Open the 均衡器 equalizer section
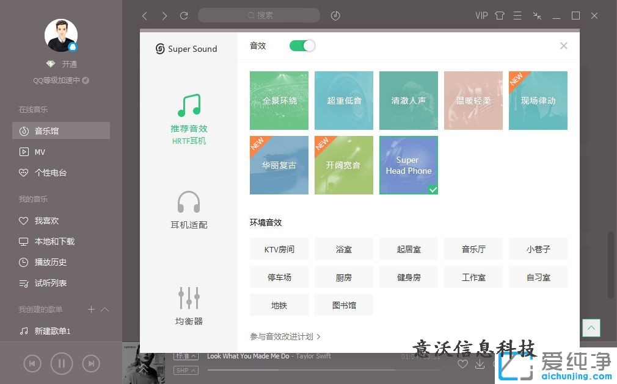This screenshot has height=384, width=617. (189, 298)
